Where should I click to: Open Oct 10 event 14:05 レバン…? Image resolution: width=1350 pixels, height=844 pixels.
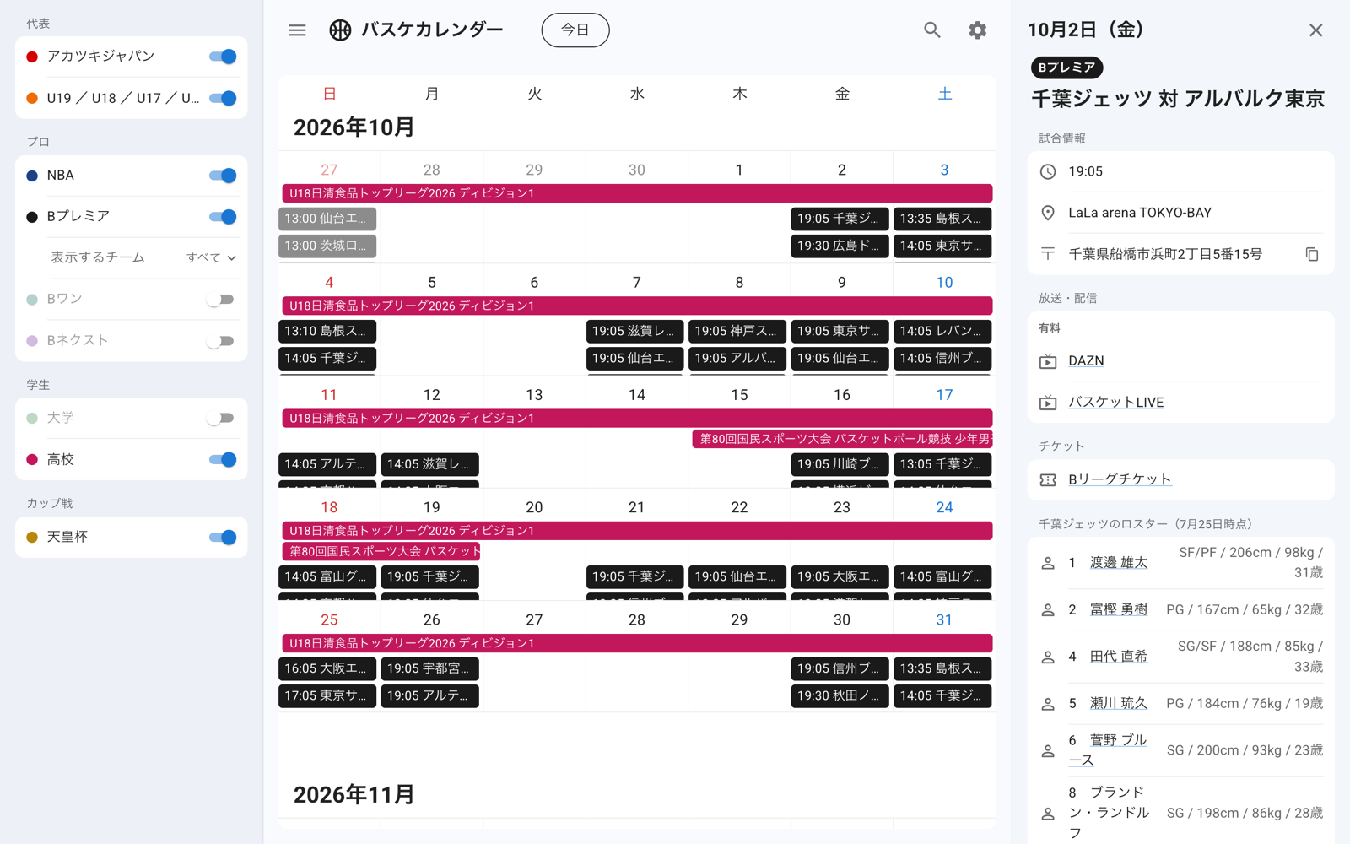(x=942, y=331)
